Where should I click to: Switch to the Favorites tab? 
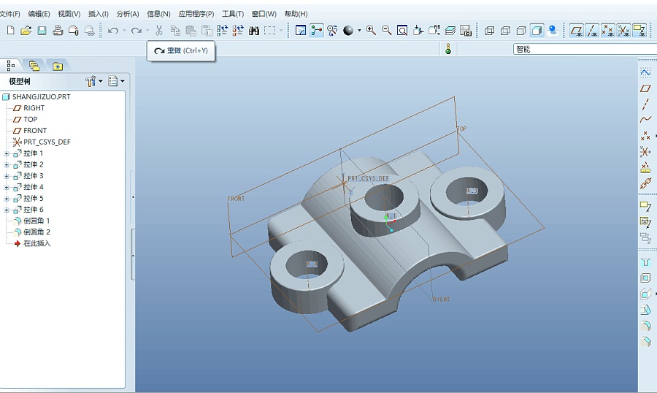point(58,66)
